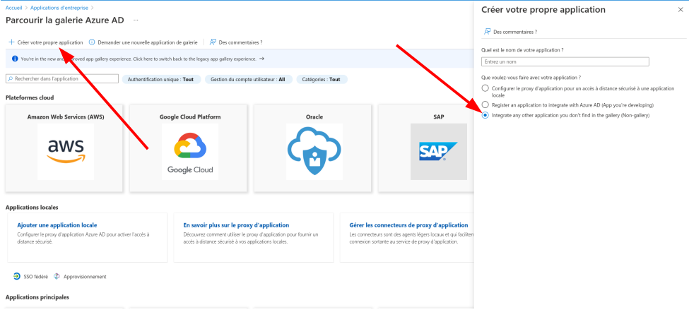The image size is (689, 310).
Task: Go to Accueil breadcrumb
Action: point(13,8)
